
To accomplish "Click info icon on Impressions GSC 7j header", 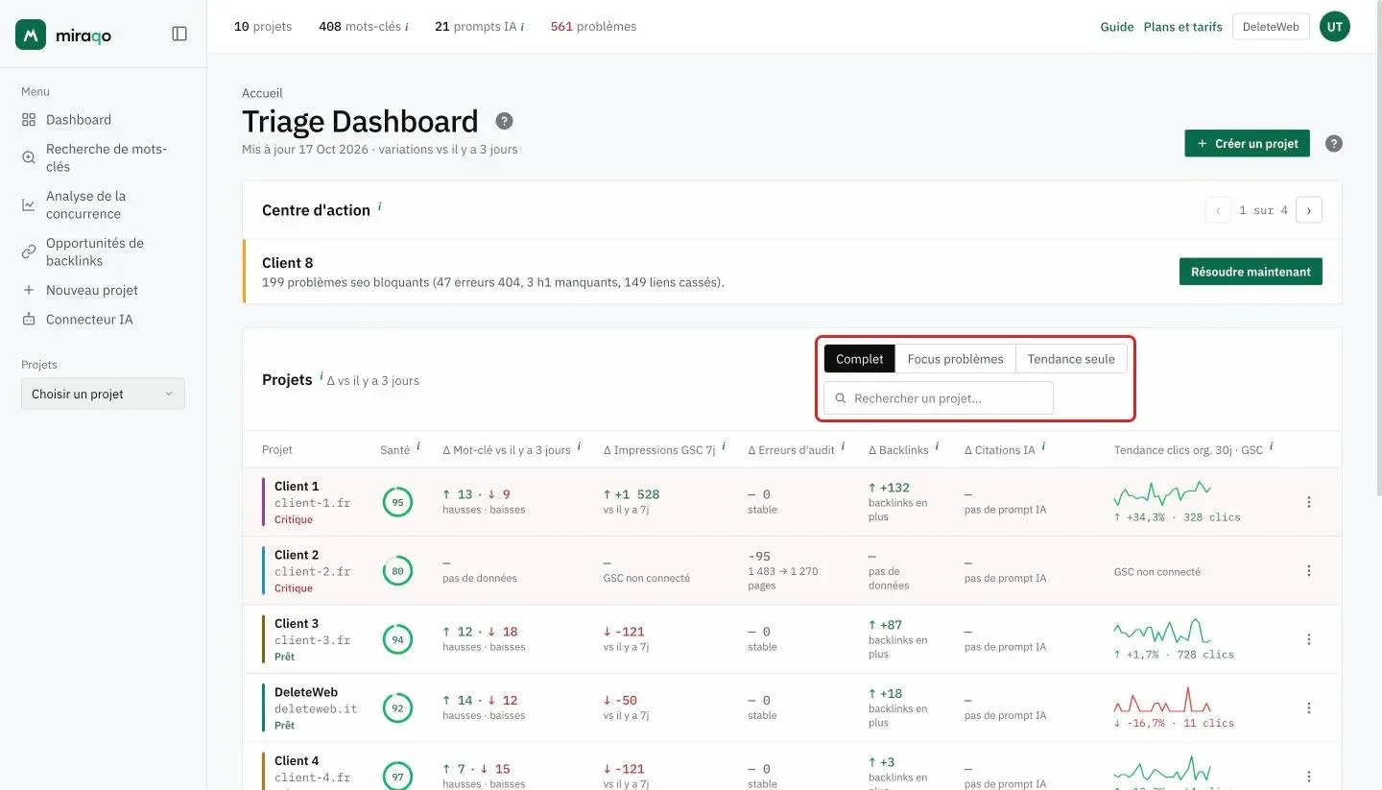I will click(x=724, y=446).
